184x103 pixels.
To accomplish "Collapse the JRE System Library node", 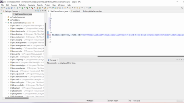I will pyautogui.click(x=6, y=23).
